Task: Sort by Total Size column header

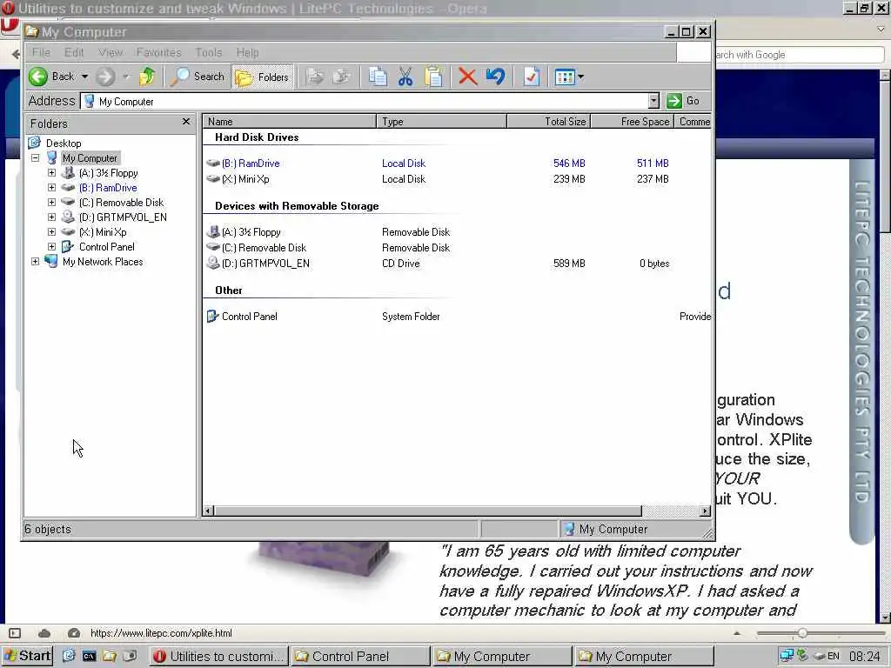Action: pyautogui.click(x=549, y=122)
